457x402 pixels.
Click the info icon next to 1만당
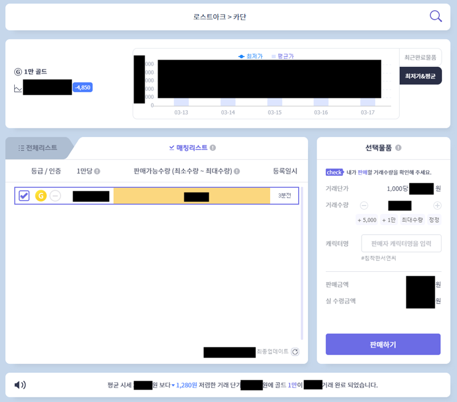(x=97, y=171)
